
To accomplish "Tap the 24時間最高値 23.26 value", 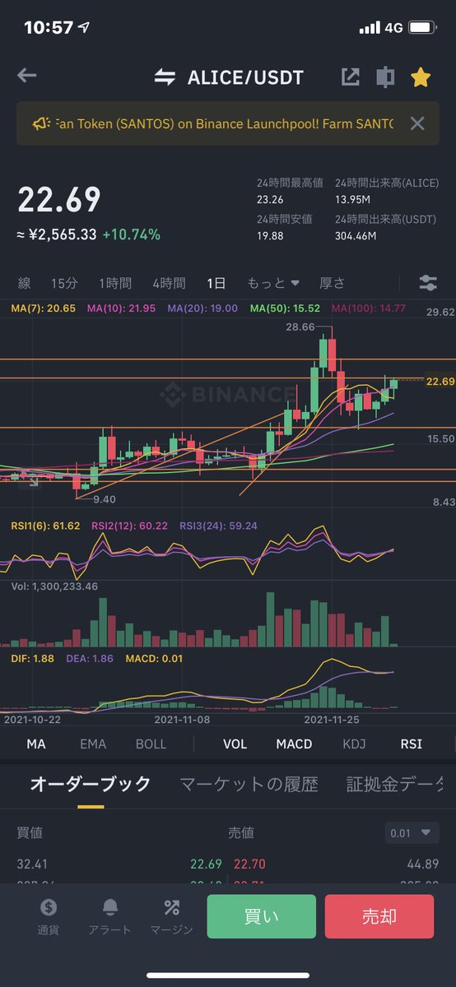I will tap(270, 199).
